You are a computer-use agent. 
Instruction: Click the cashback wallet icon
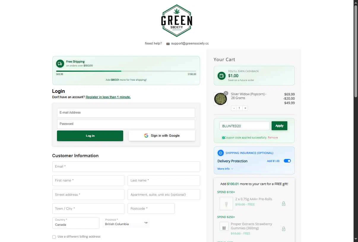(x=221, y=76)
